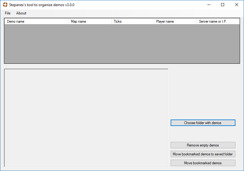Screen dimensions: 244x171
Task: Click the Choose folder with demos button
Action: [x=203, y=123]
